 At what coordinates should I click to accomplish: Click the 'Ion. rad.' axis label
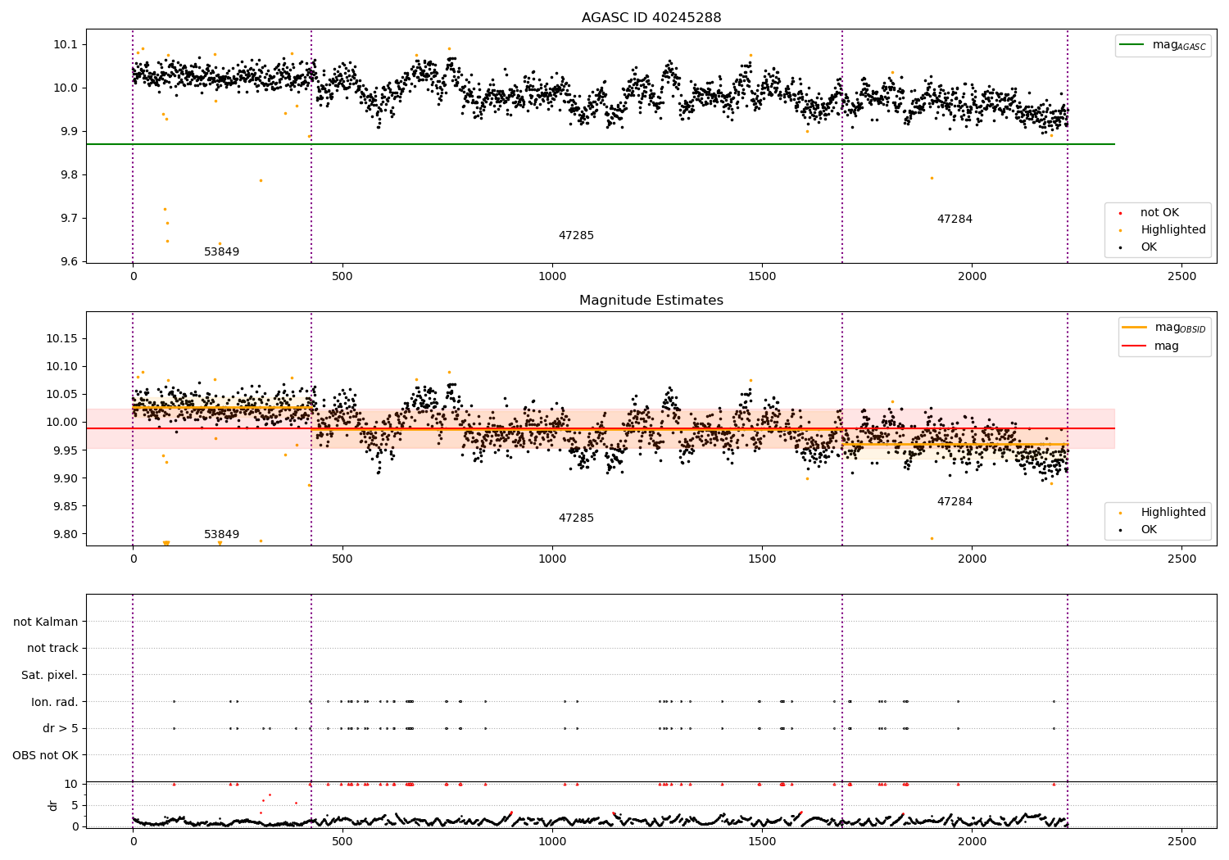(55, 702)
